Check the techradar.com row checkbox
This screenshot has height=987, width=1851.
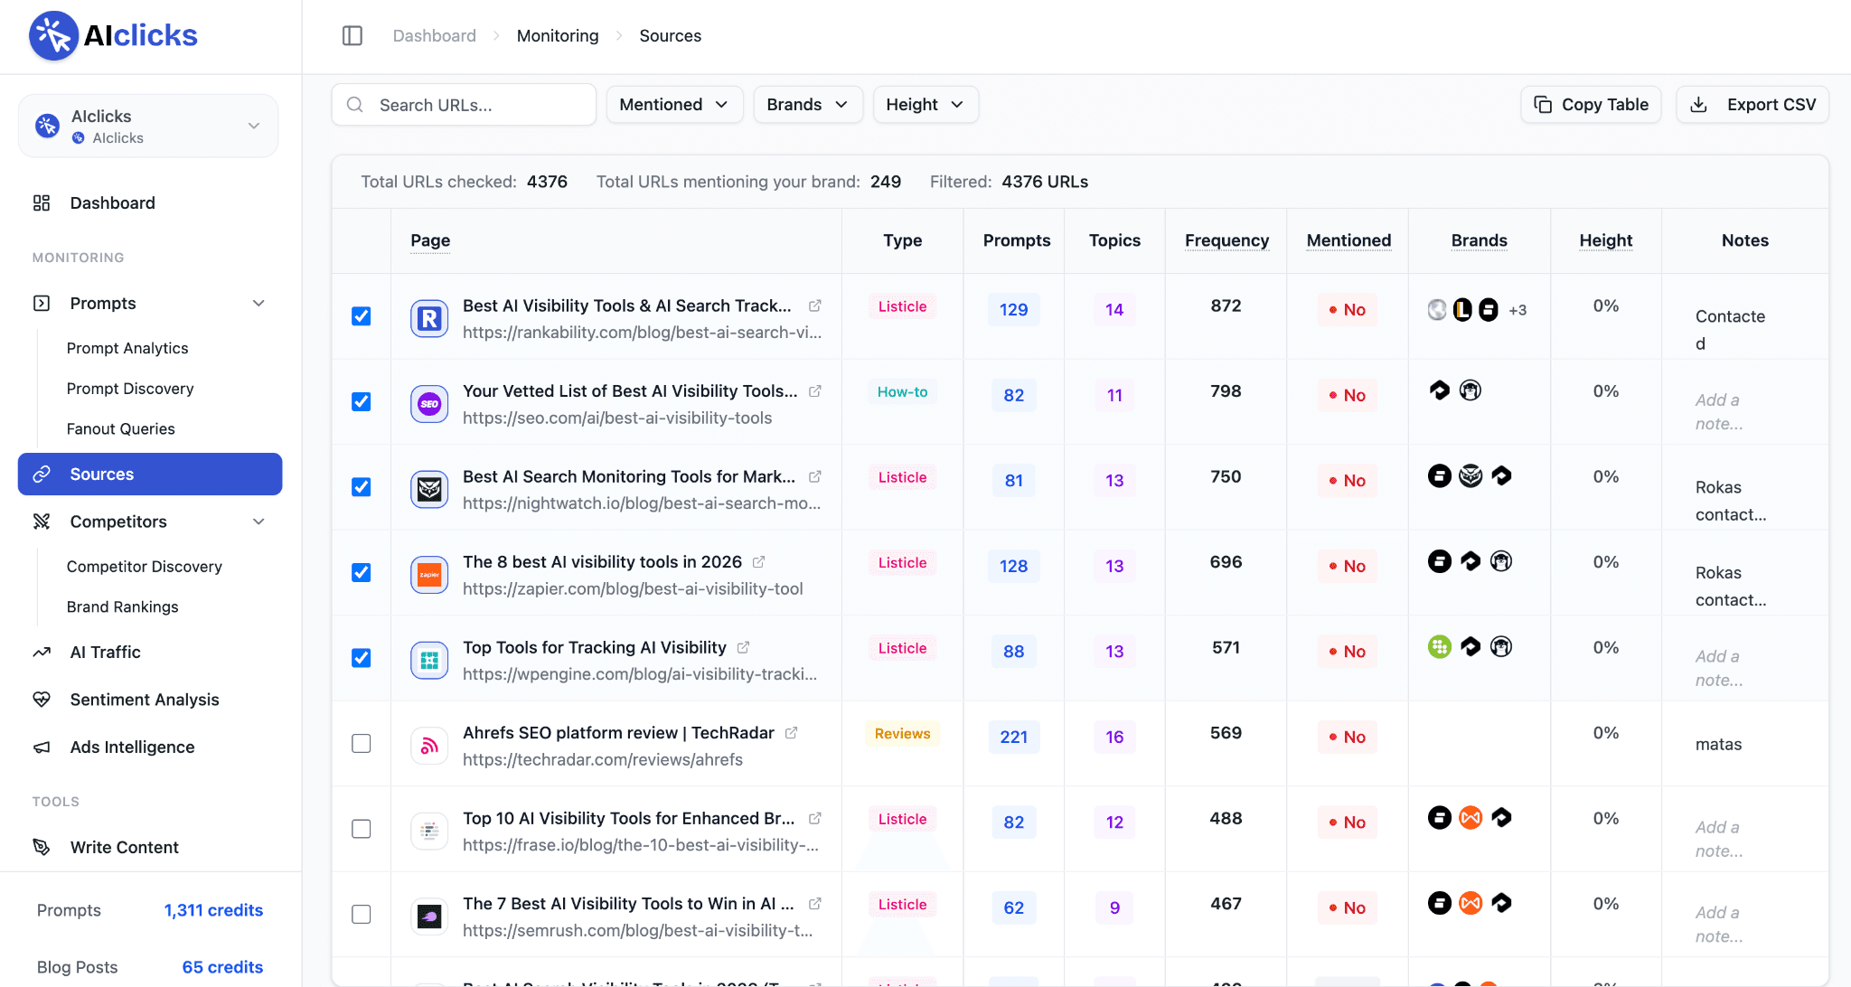coord(361,743)
